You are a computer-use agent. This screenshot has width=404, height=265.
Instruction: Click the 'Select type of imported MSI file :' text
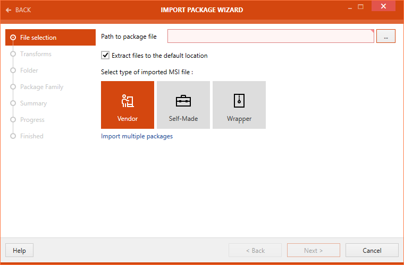(147, 72)
